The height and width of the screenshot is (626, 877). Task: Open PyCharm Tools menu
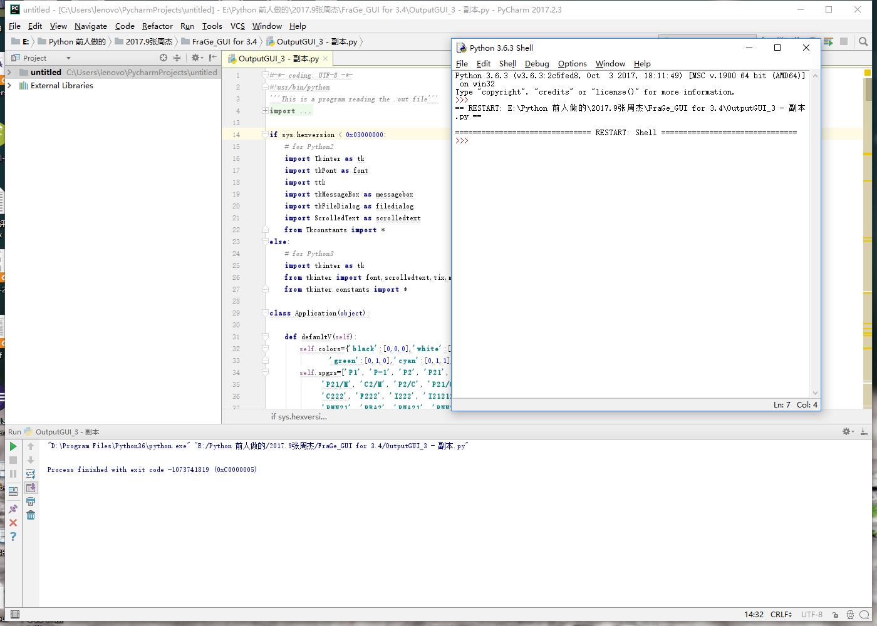click(212, 26)
